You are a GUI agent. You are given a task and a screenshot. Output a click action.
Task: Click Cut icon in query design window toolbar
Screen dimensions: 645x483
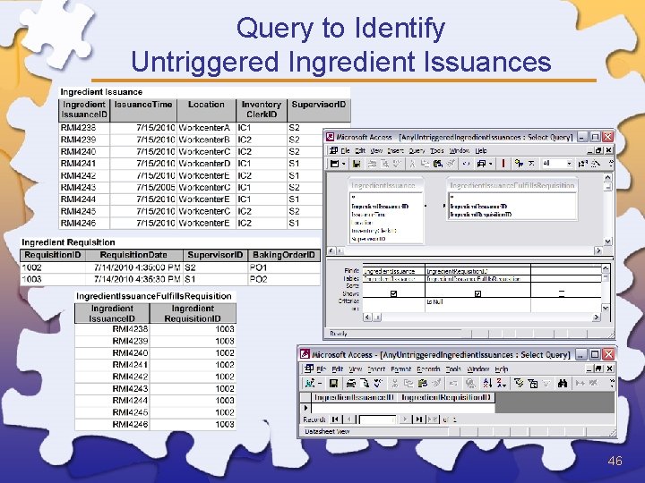(x=412, y=164)
